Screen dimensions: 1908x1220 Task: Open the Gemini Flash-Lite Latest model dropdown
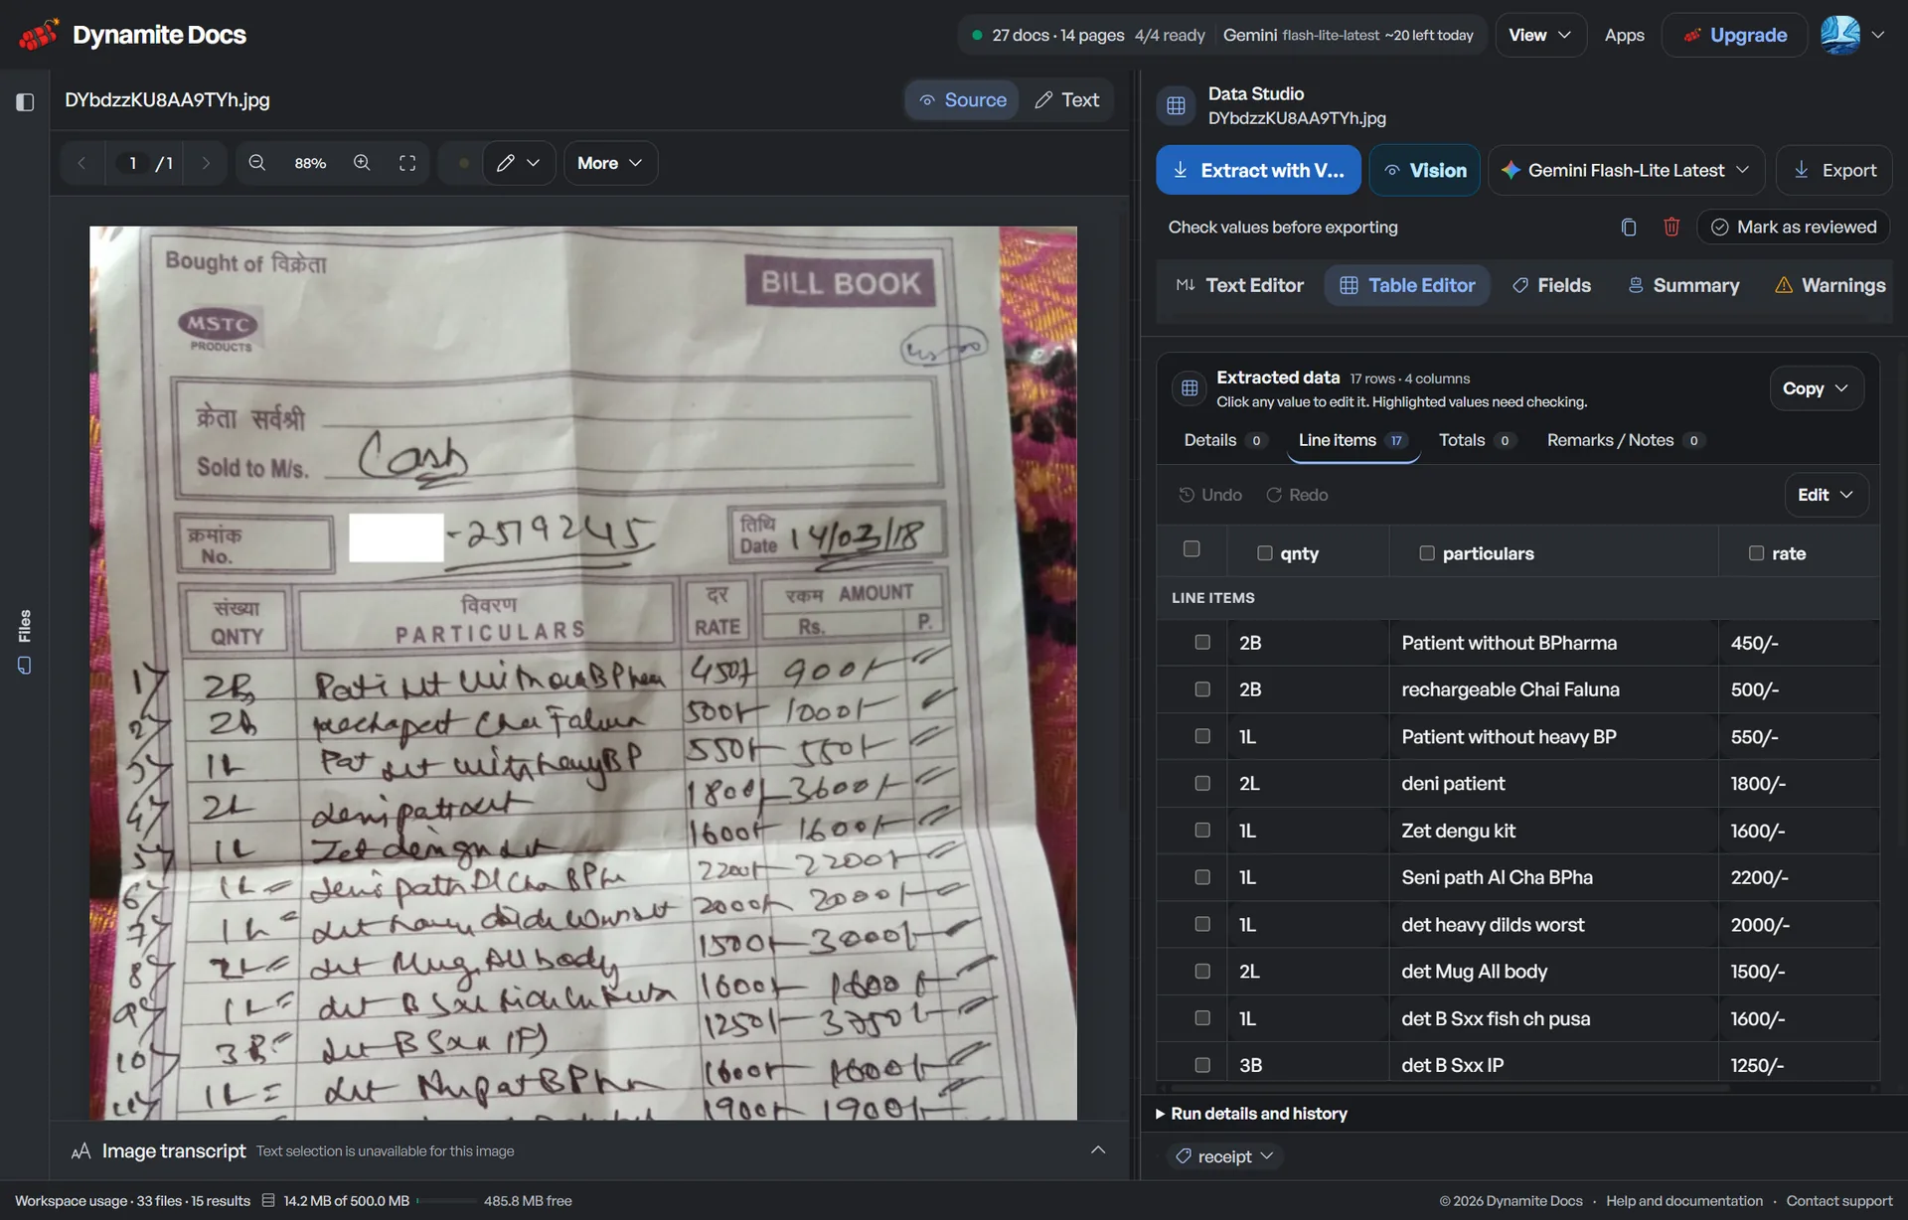1626,170
